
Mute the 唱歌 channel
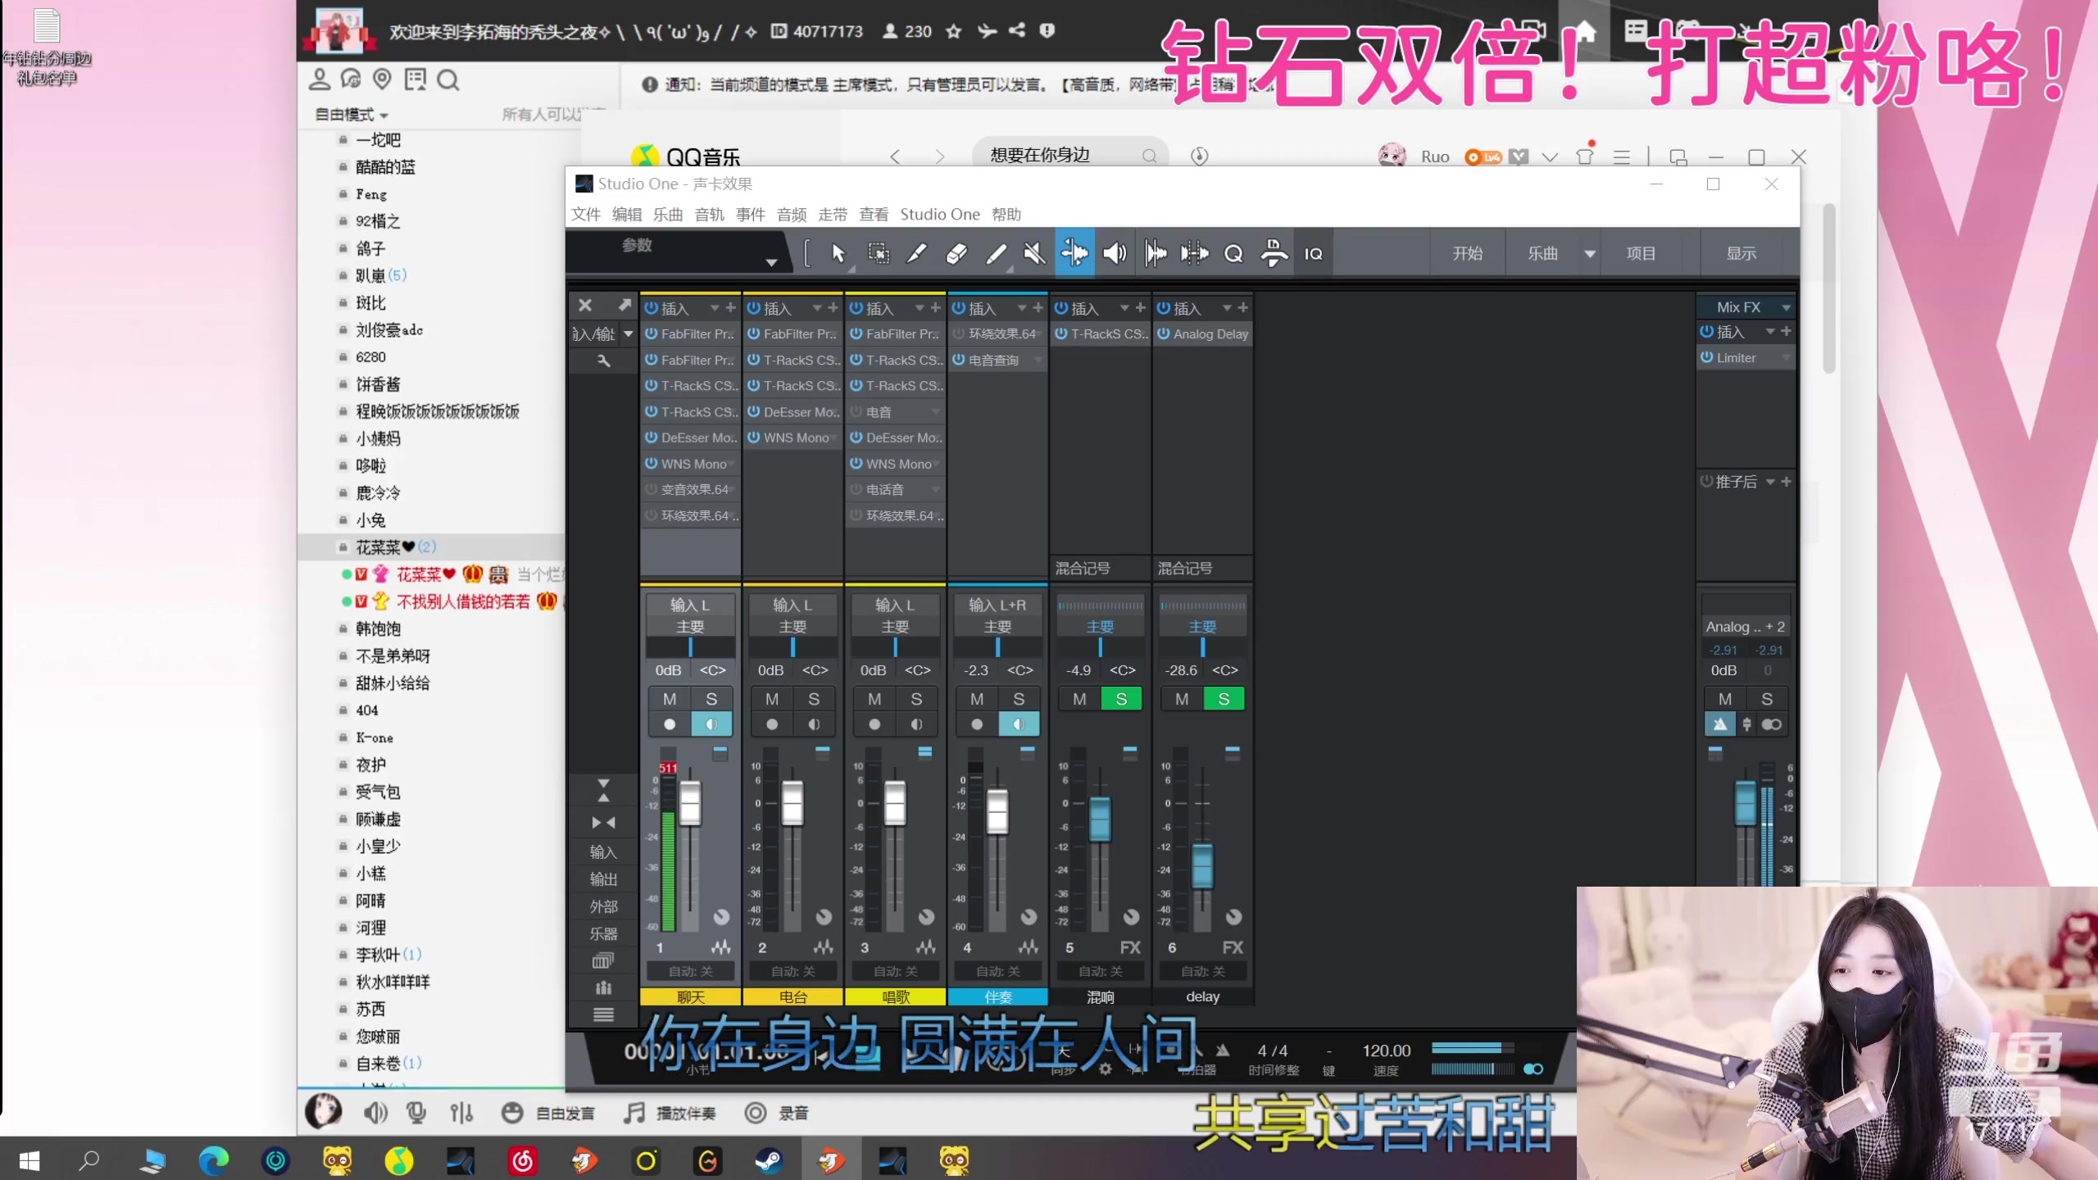(x=874, y=698)
